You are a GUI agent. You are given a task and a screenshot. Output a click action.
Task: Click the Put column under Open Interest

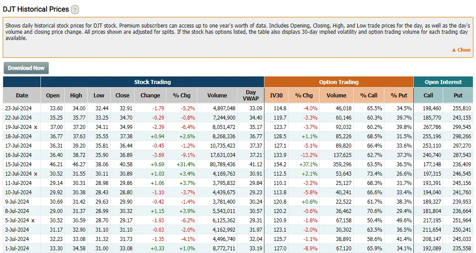pos(458,95)
